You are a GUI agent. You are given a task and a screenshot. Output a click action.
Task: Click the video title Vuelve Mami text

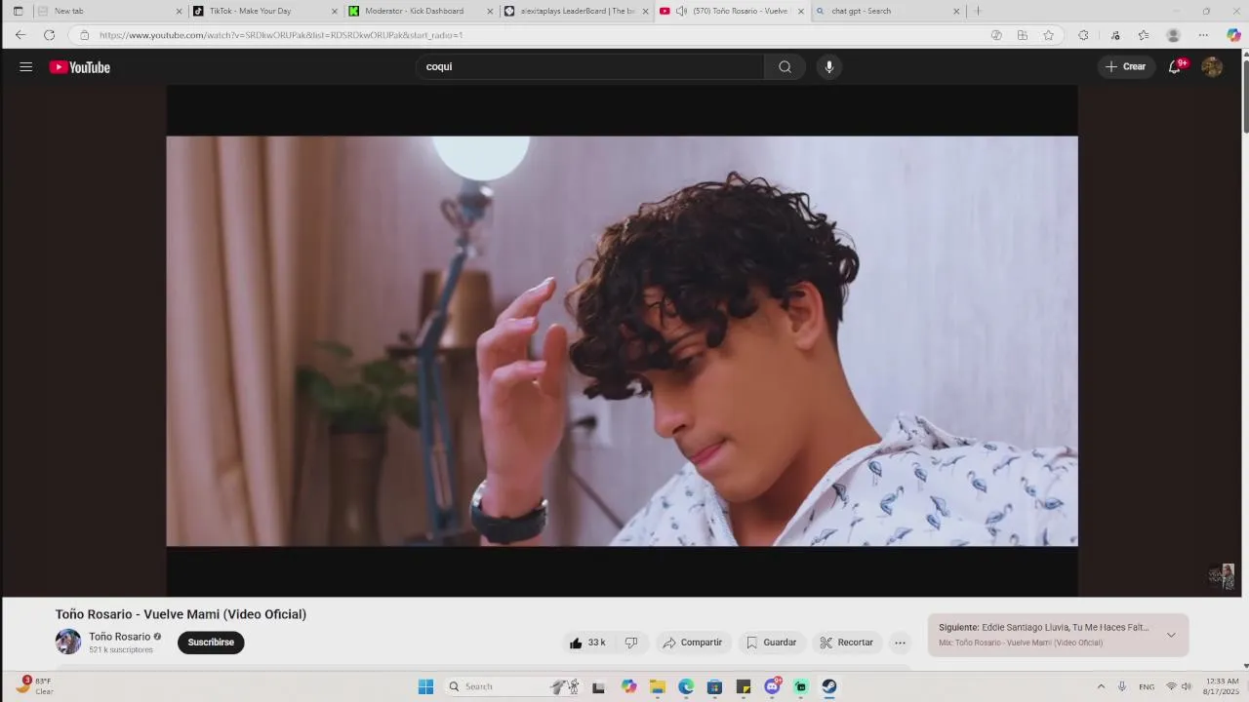(181, 614)
